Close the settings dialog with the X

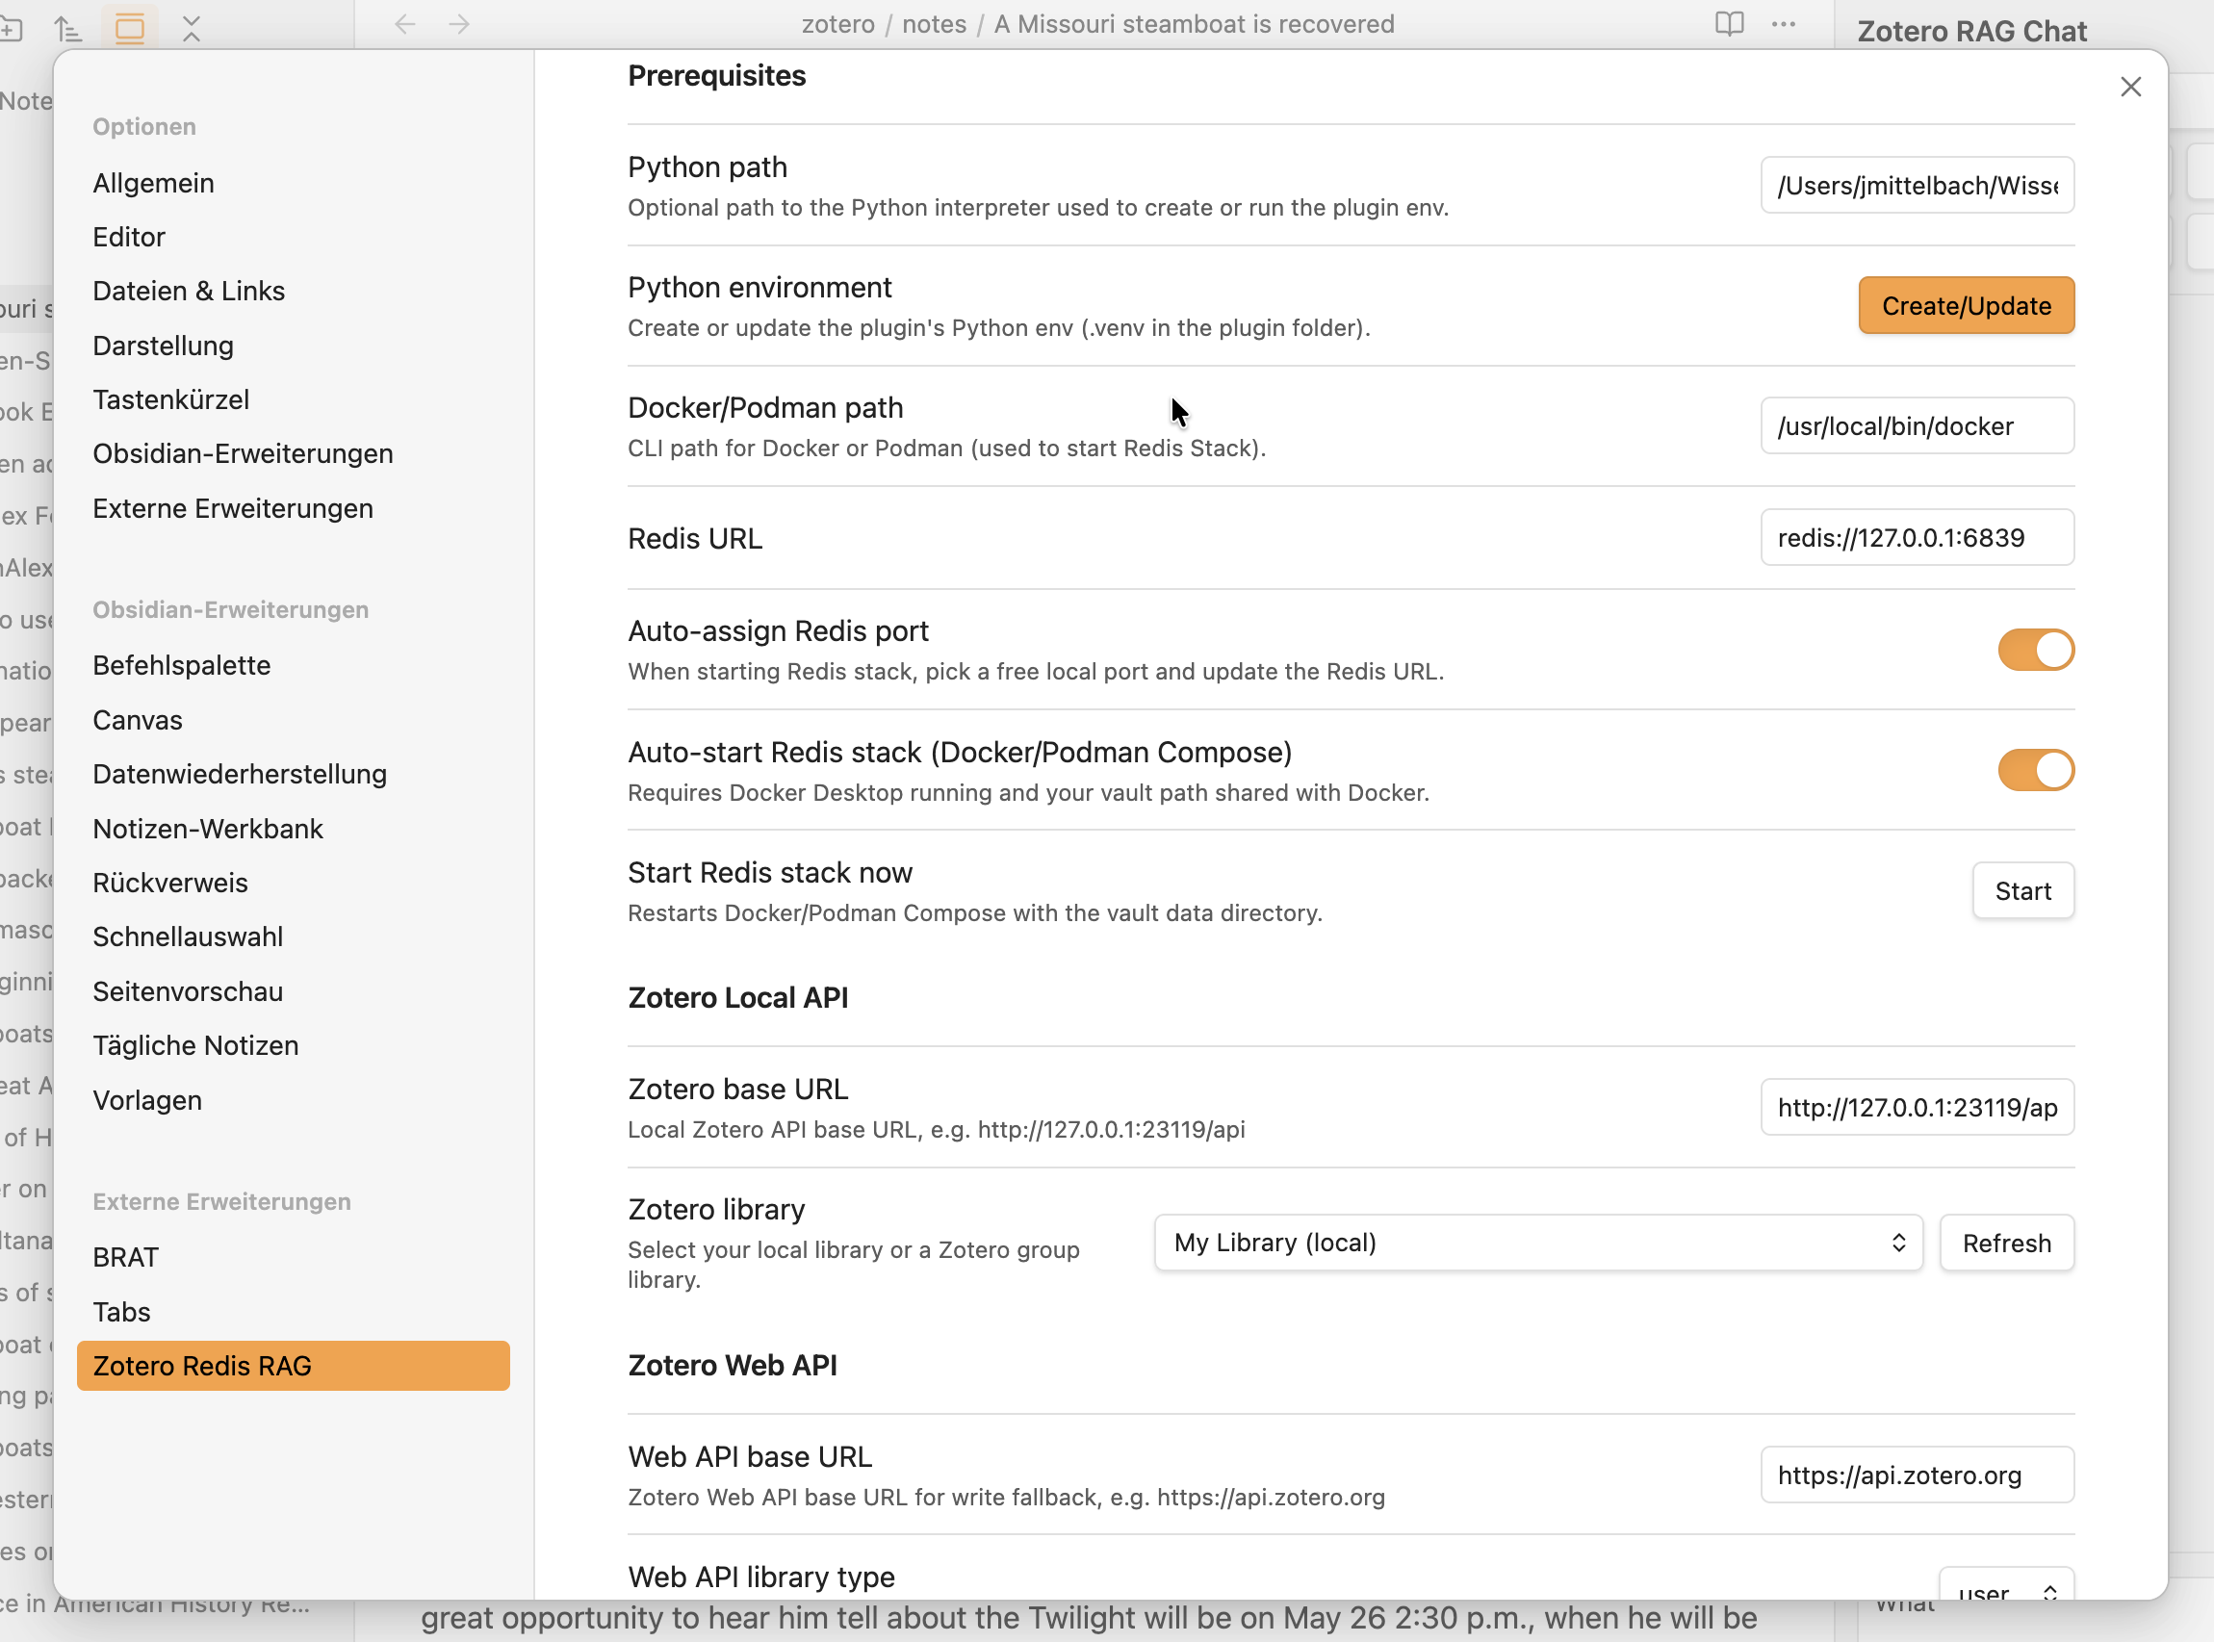[x=2130, y=87]
